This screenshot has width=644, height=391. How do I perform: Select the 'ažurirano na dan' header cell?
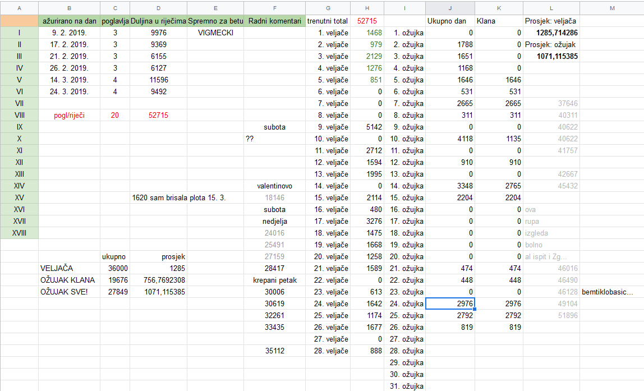[x=69, y=21]
